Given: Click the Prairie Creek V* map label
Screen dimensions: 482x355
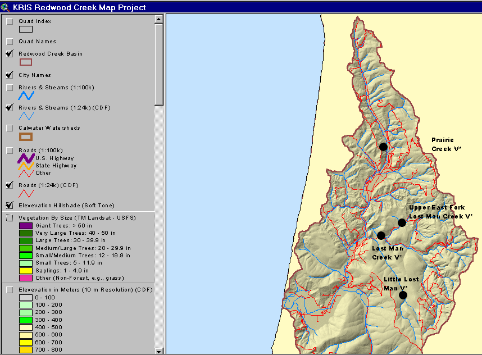Looking at the screenshot, I should pyautogui.click(x=447, y=144).
